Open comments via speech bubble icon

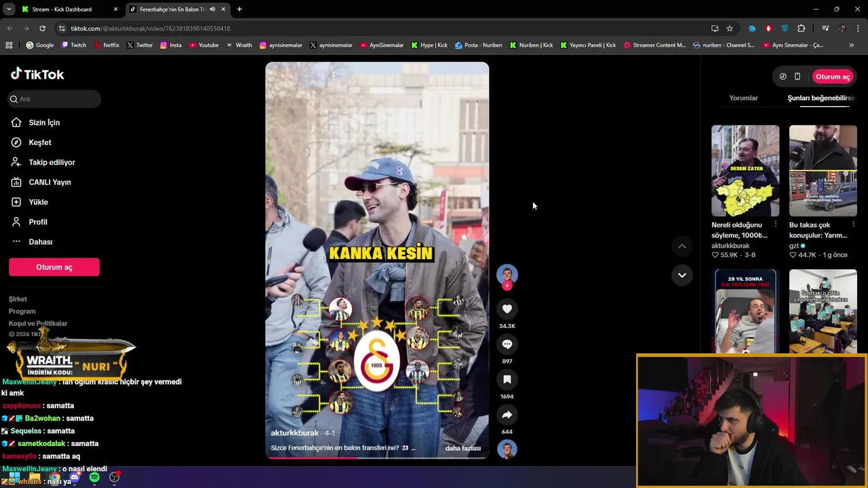point(507,344)
